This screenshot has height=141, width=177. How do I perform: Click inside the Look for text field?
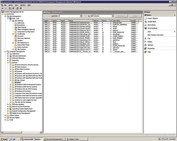click(x=69, y=16)
